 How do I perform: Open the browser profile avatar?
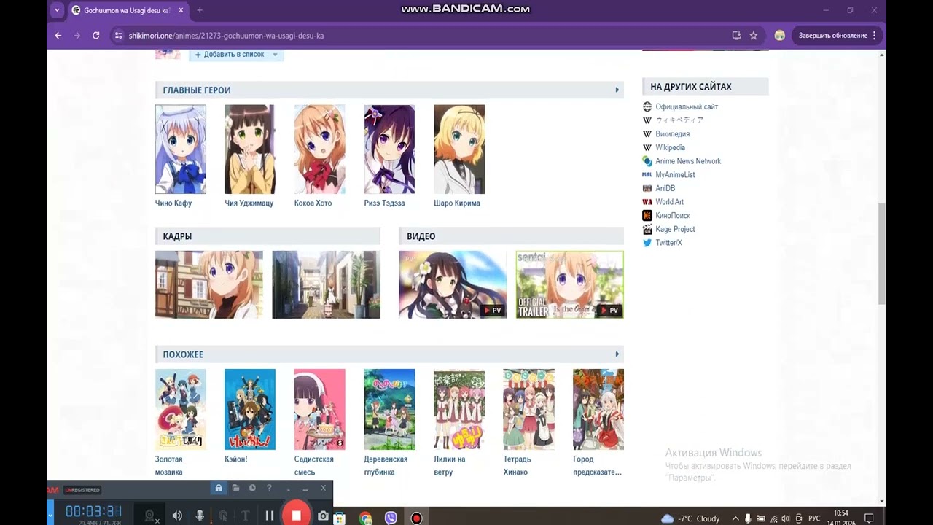coord(779,35)
